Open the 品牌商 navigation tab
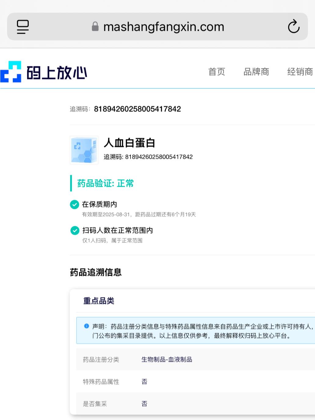 (x=256, y=72)
